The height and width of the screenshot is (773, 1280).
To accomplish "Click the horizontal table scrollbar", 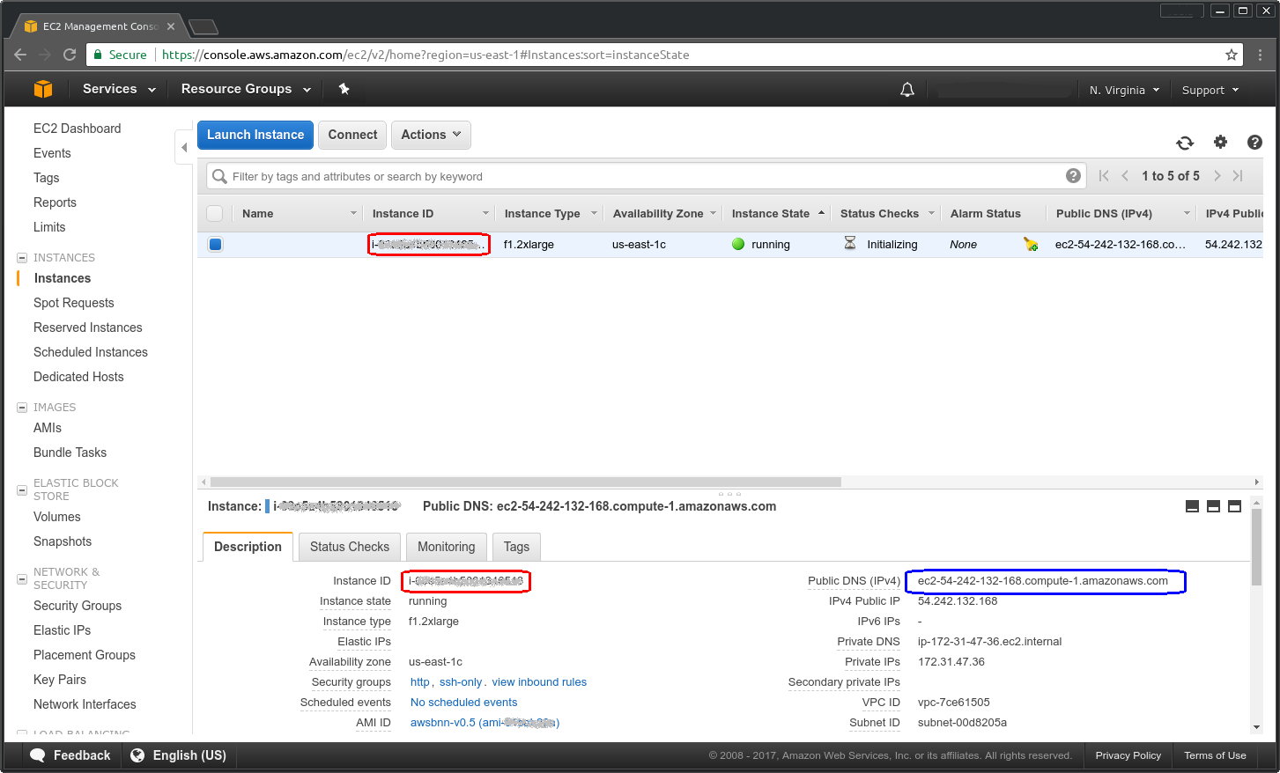I will coord(526,482).
